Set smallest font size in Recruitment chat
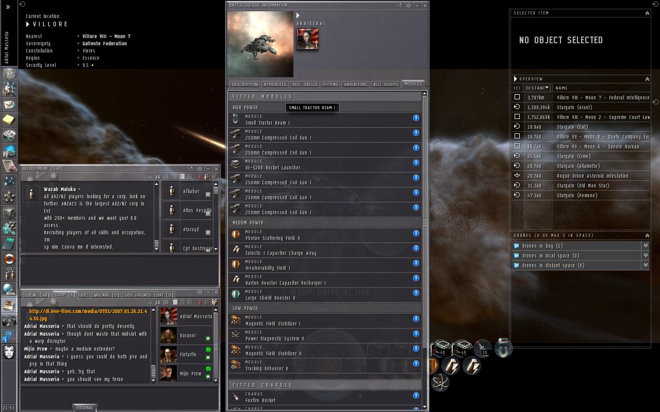Viewport: 660px width, 412px height. pyautogui.click(x=150, y=177)
